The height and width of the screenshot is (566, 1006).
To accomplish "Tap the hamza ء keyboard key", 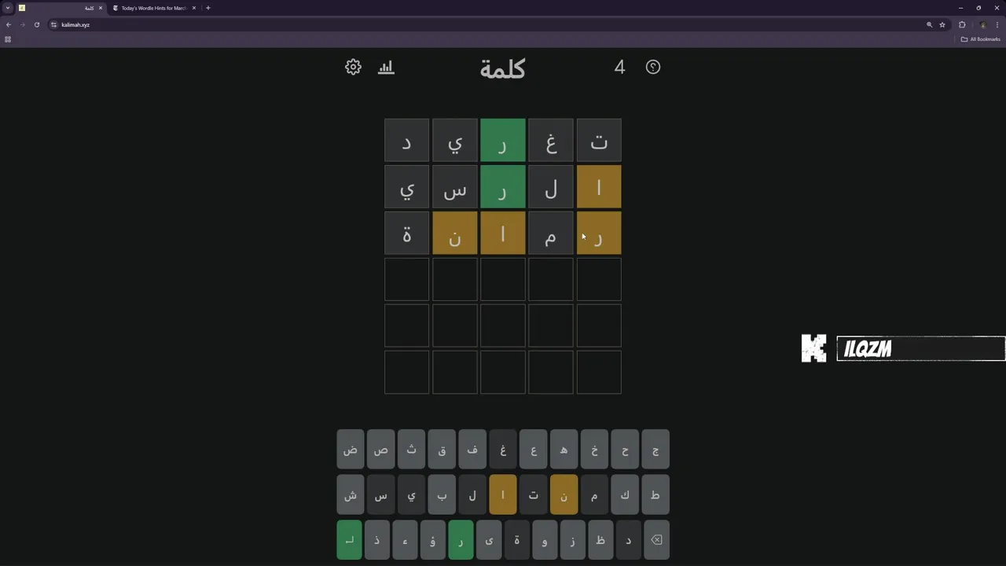I will click(405, 540).
